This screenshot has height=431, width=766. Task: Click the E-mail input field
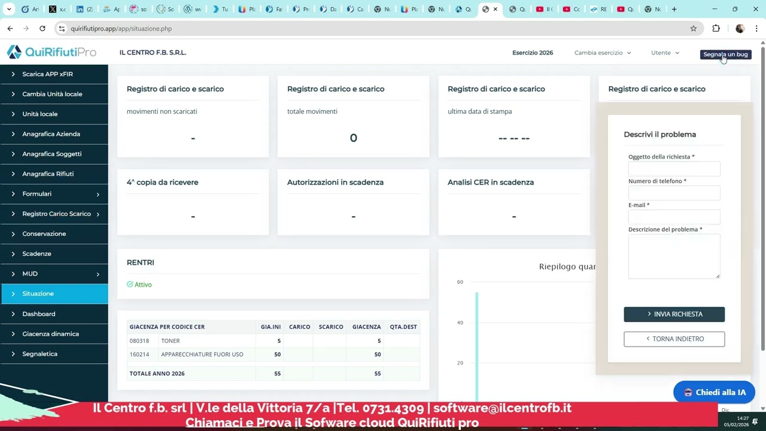pos(674,217)
